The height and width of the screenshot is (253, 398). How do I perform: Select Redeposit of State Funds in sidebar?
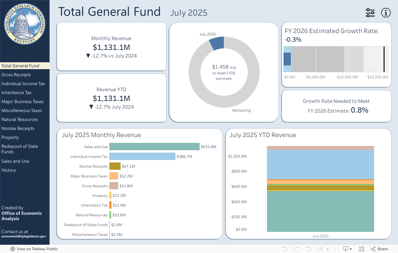(x=20, y=149)
